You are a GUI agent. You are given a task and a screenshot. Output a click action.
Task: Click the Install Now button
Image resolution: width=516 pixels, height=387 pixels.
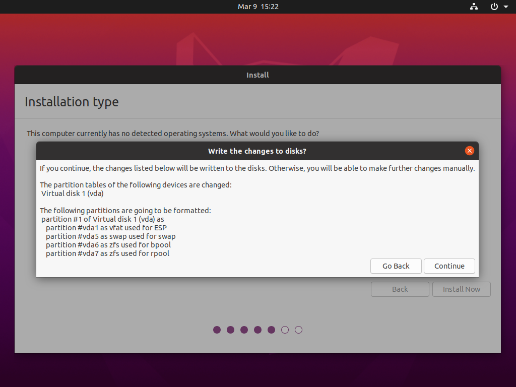[461, 289]
